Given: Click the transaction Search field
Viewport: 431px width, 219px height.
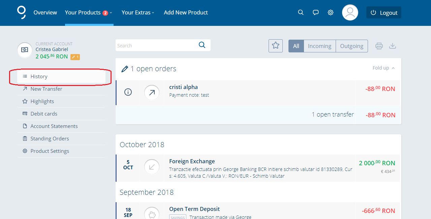Looking at the screenshot, I should click(155, 46).
